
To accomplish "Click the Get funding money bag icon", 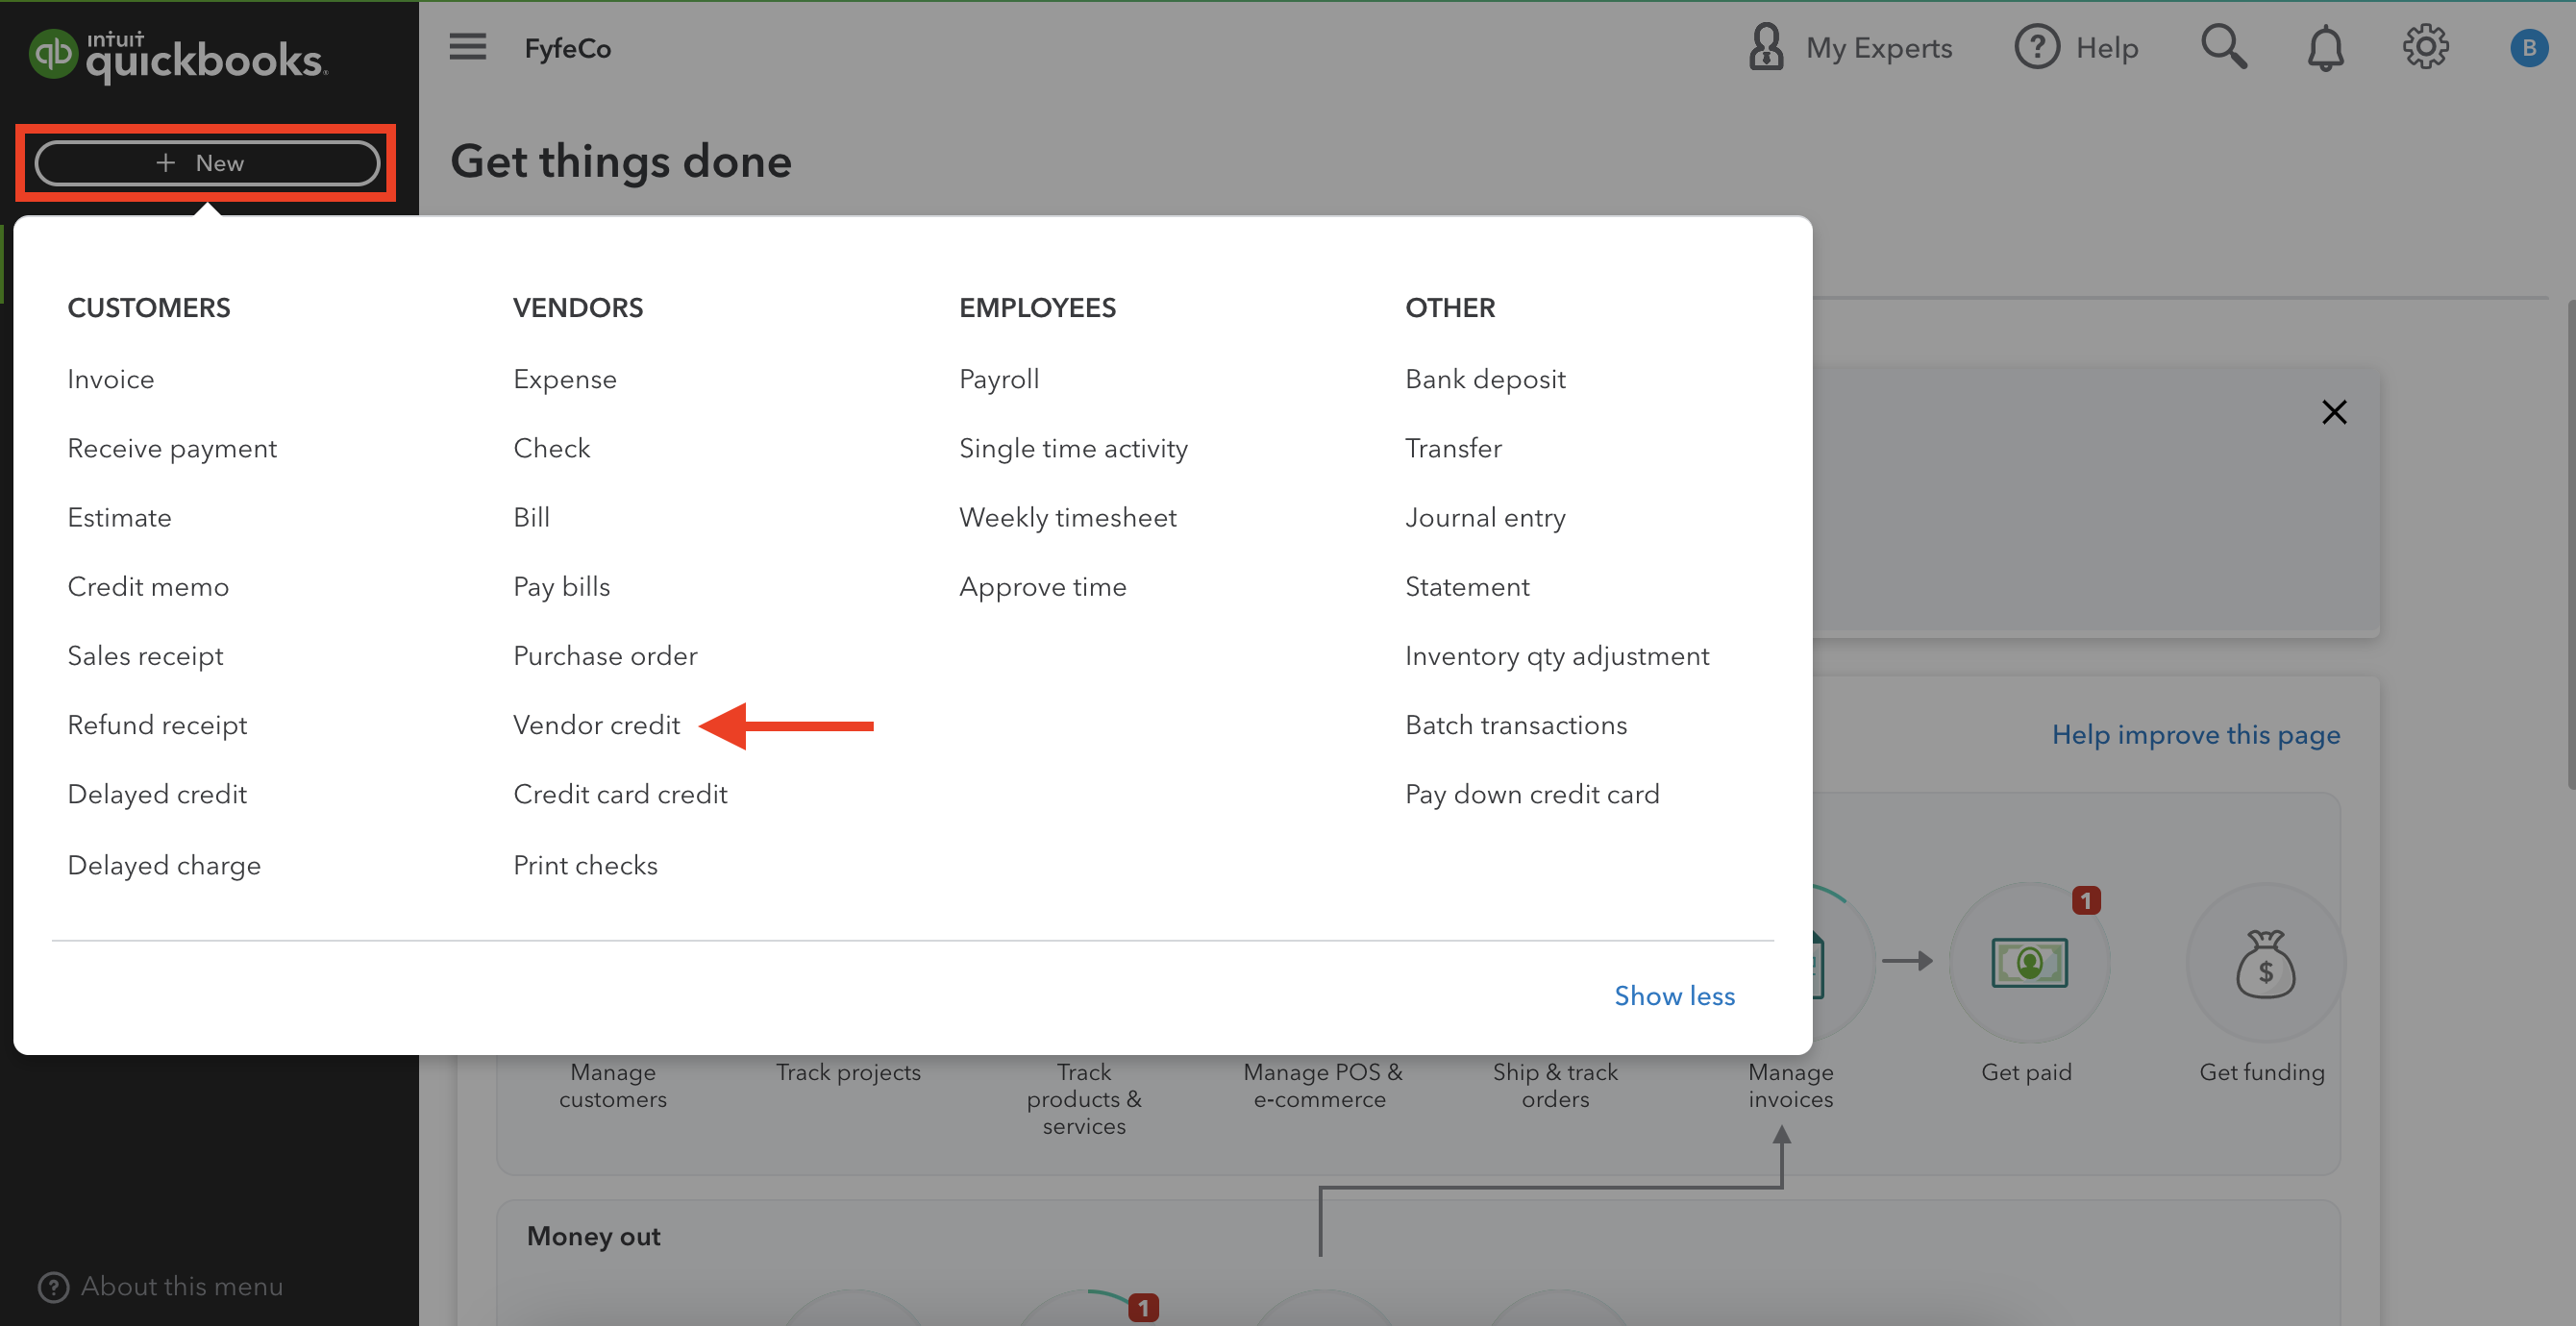I will tap(2265, 964).
